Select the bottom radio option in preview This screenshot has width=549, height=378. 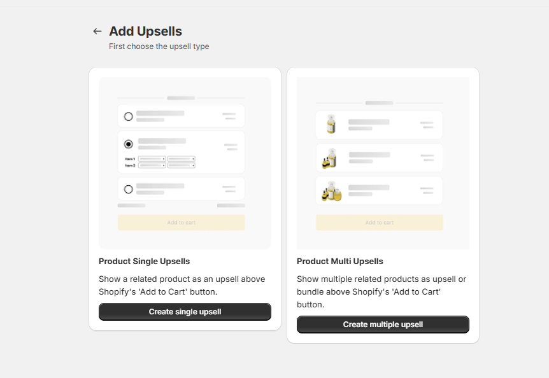(x=129, y=189)
